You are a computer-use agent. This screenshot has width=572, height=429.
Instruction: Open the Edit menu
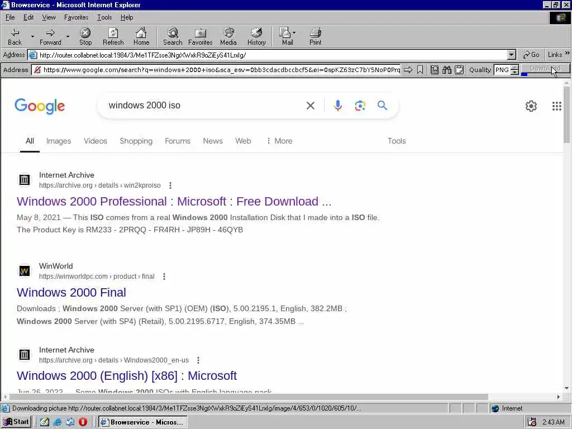(28, 17)
